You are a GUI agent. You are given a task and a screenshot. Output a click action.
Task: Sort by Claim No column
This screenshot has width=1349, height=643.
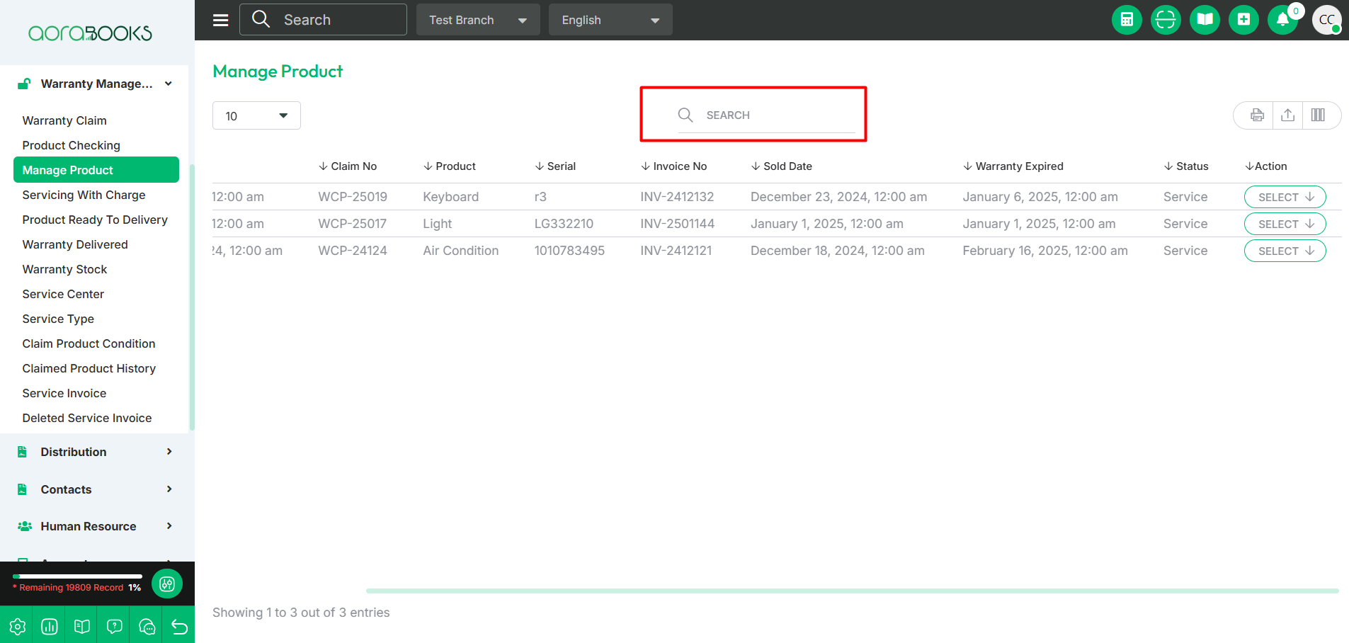pyautogui.click(x=348, y=166)
